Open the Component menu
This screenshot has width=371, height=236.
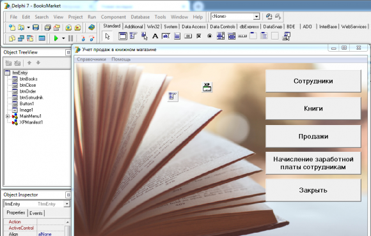113,17
